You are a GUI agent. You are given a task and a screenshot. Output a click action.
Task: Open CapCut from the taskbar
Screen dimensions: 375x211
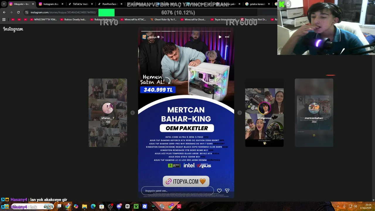[x=127, y=207]
